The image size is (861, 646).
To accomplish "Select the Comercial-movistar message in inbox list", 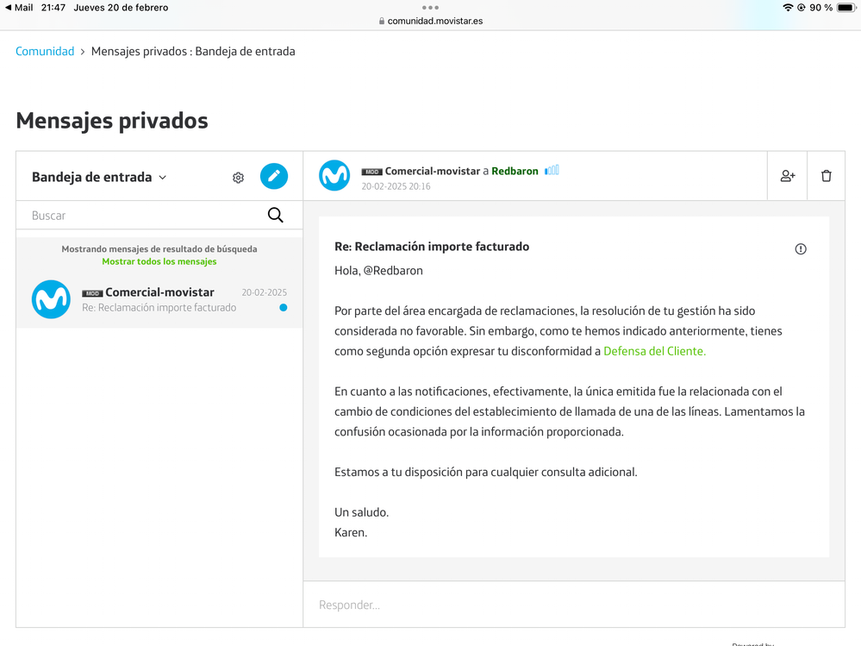I will 159,299.
